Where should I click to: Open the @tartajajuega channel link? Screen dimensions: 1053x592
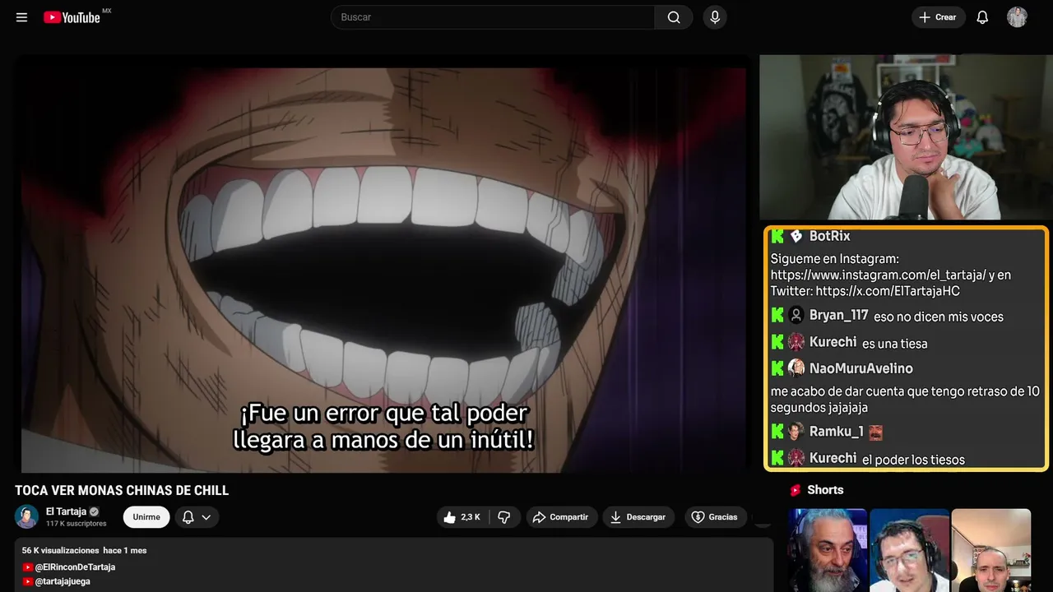(x=63, y=581)
